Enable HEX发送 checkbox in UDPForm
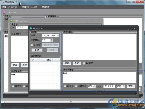 [x=65, y=86]
